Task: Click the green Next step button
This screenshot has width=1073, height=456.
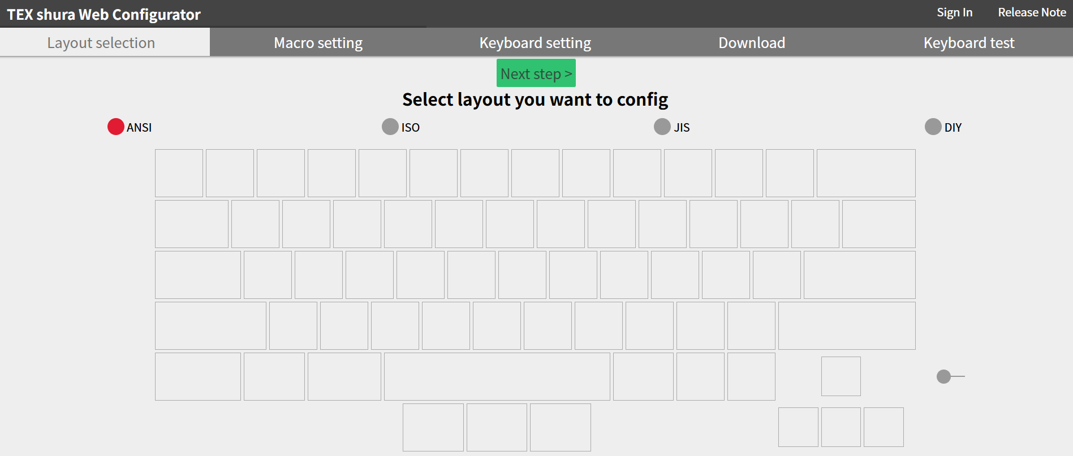Action: [536, 73]
